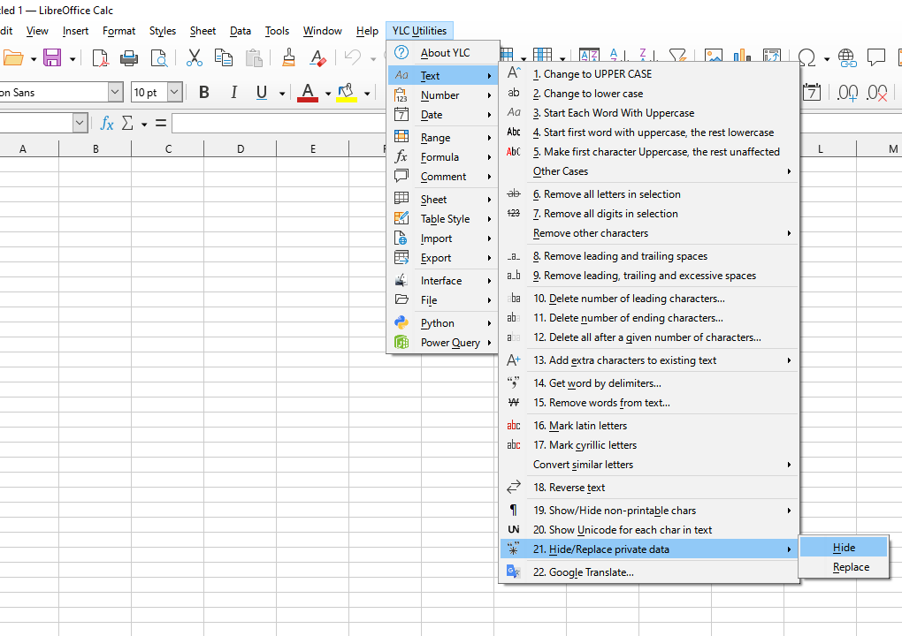Toggle Underline formatting

pos(262,93)
